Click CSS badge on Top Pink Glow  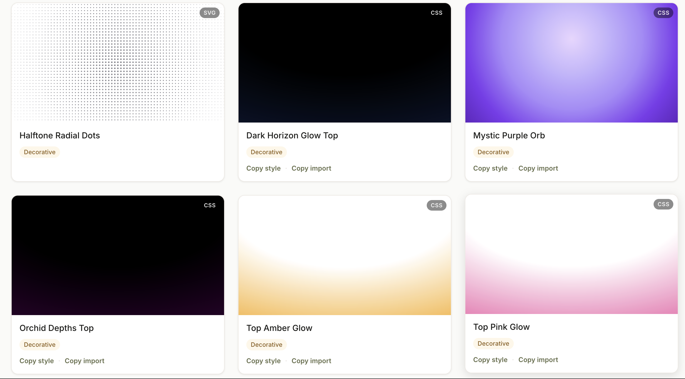(x=663, y=204)
